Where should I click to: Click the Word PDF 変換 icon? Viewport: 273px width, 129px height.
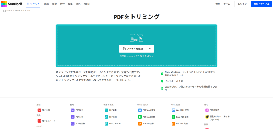tap(173, 110)
